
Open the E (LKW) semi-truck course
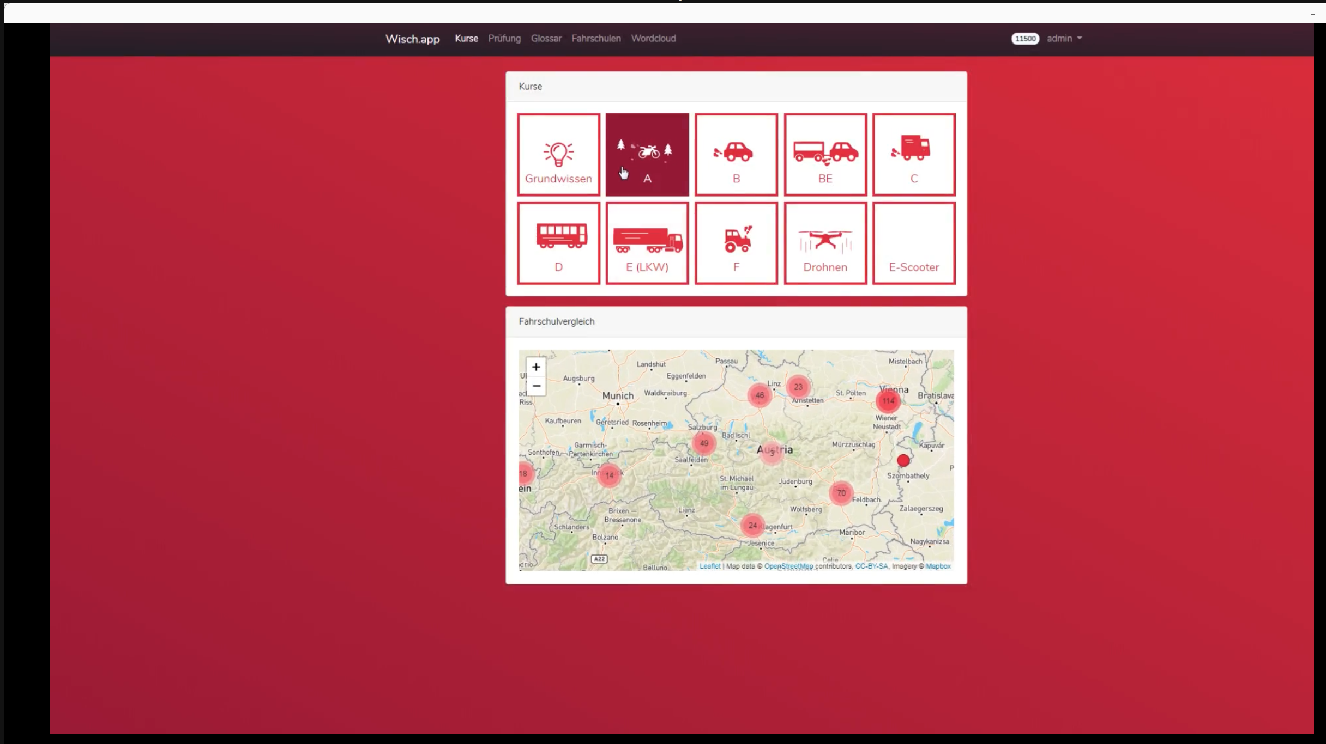[647, 243]
